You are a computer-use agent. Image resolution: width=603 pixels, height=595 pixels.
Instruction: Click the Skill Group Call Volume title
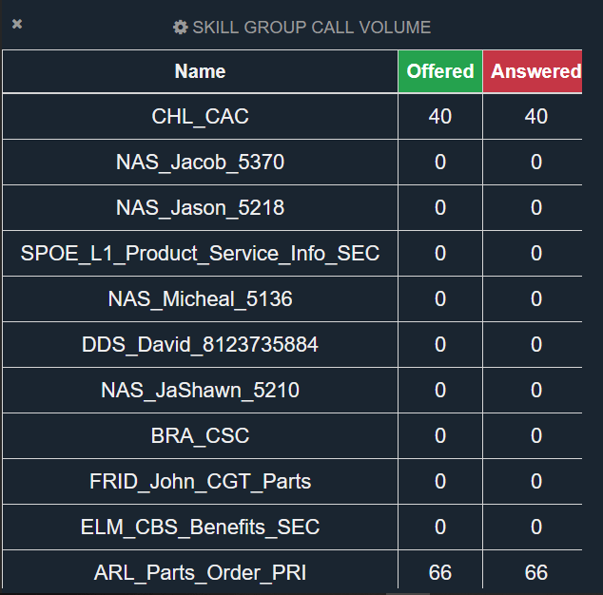[311, 28]
